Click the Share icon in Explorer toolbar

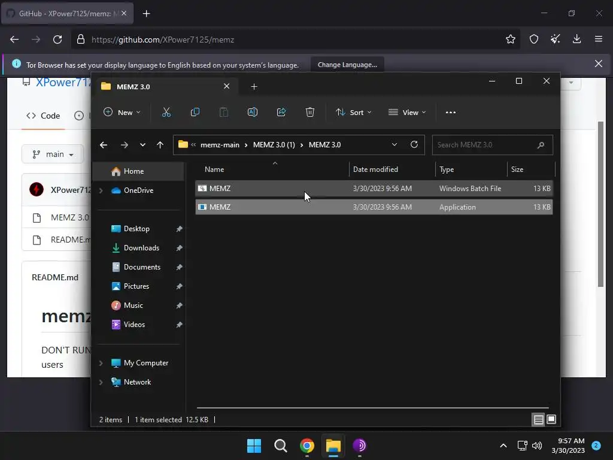(x=281, y=112)
